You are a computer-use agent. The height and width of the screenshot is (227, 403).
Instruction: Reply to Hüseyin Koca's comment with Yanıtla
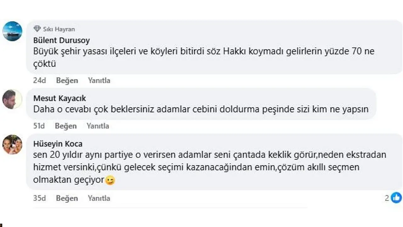(x=99, y=198)
